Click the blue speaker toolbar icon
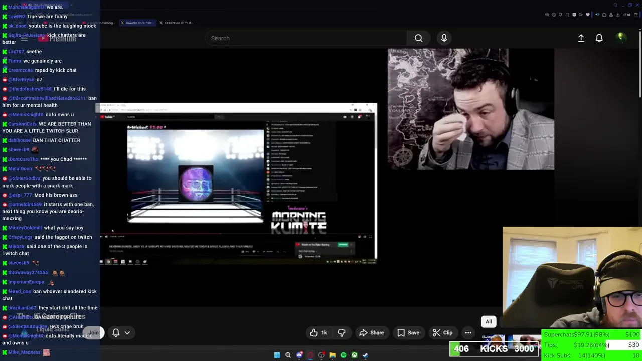Image resolution: width=642 pixels, height=361 pixels. [x=597, y=15]
